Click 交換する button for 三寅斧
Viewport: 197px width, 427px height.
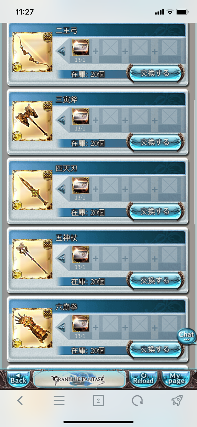[x=155, y=142]
